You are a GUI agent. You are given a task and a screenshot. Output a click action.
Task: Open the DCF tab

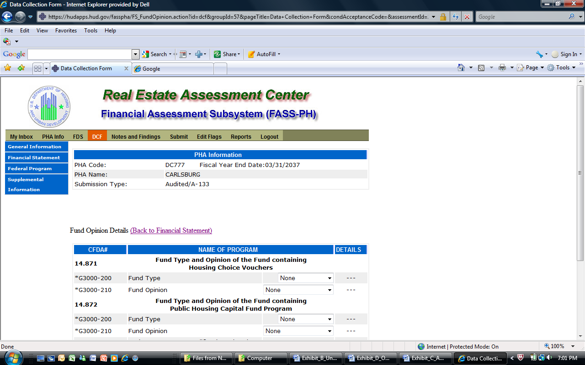pos(97,136)
